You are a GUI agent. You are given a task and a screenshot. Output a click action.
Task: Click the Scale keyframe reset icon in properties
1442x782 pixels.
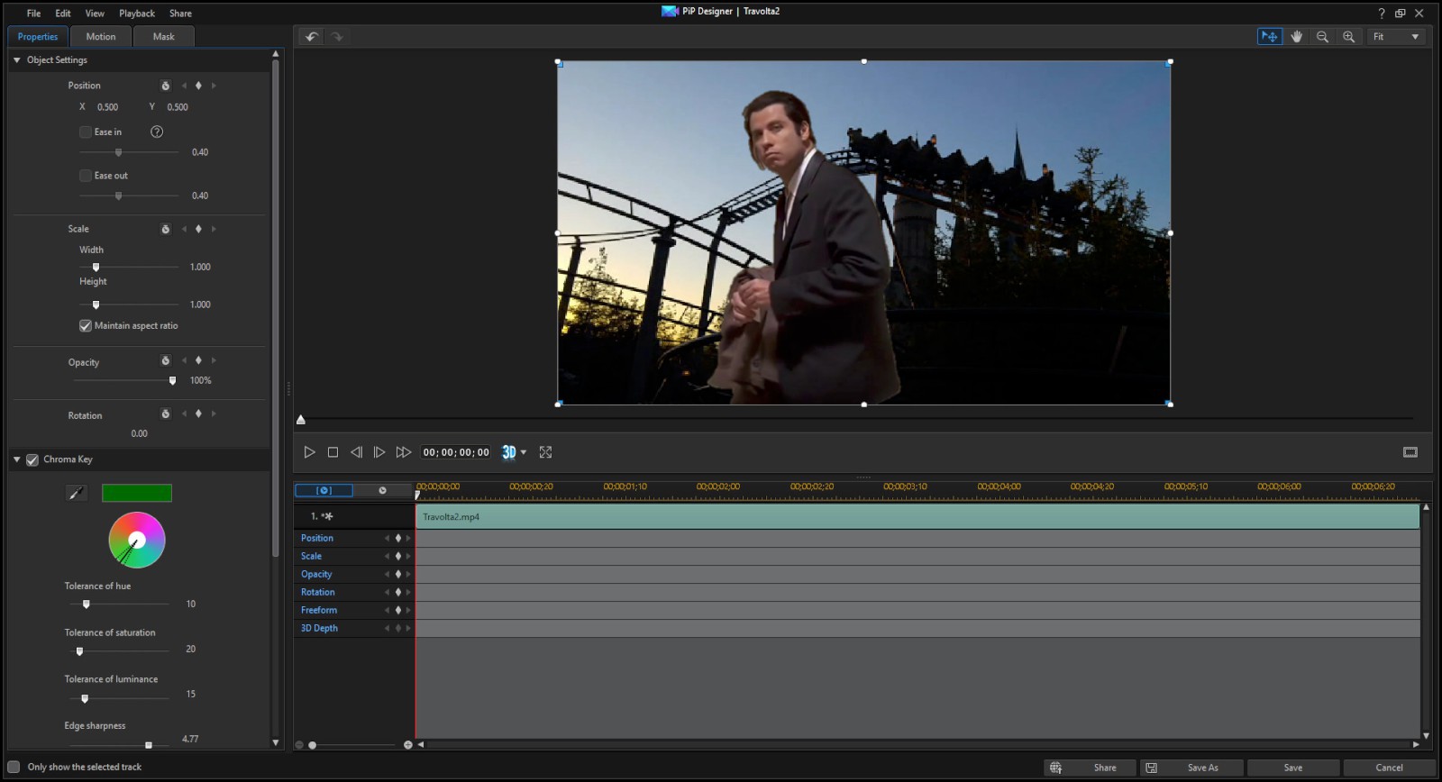[x=165, y=229]
